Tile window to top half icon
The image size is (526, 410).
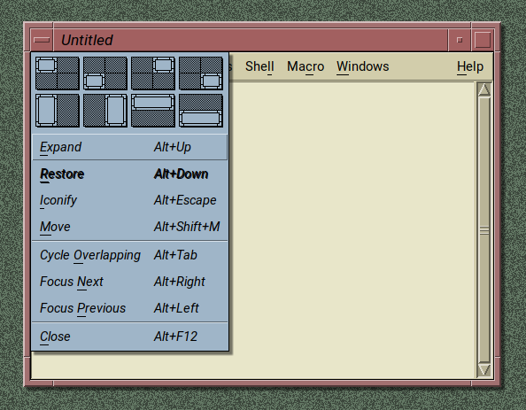153,111
